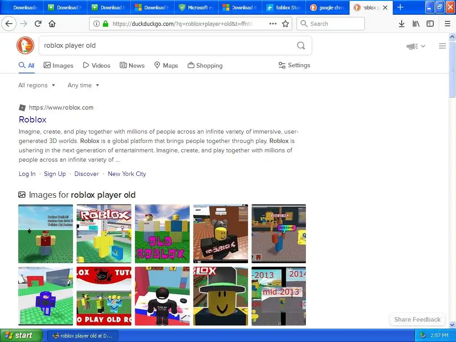Open the Downloads arrow icon
The height and width of the screenshot is (342, 456).
[x=402, y=24]
